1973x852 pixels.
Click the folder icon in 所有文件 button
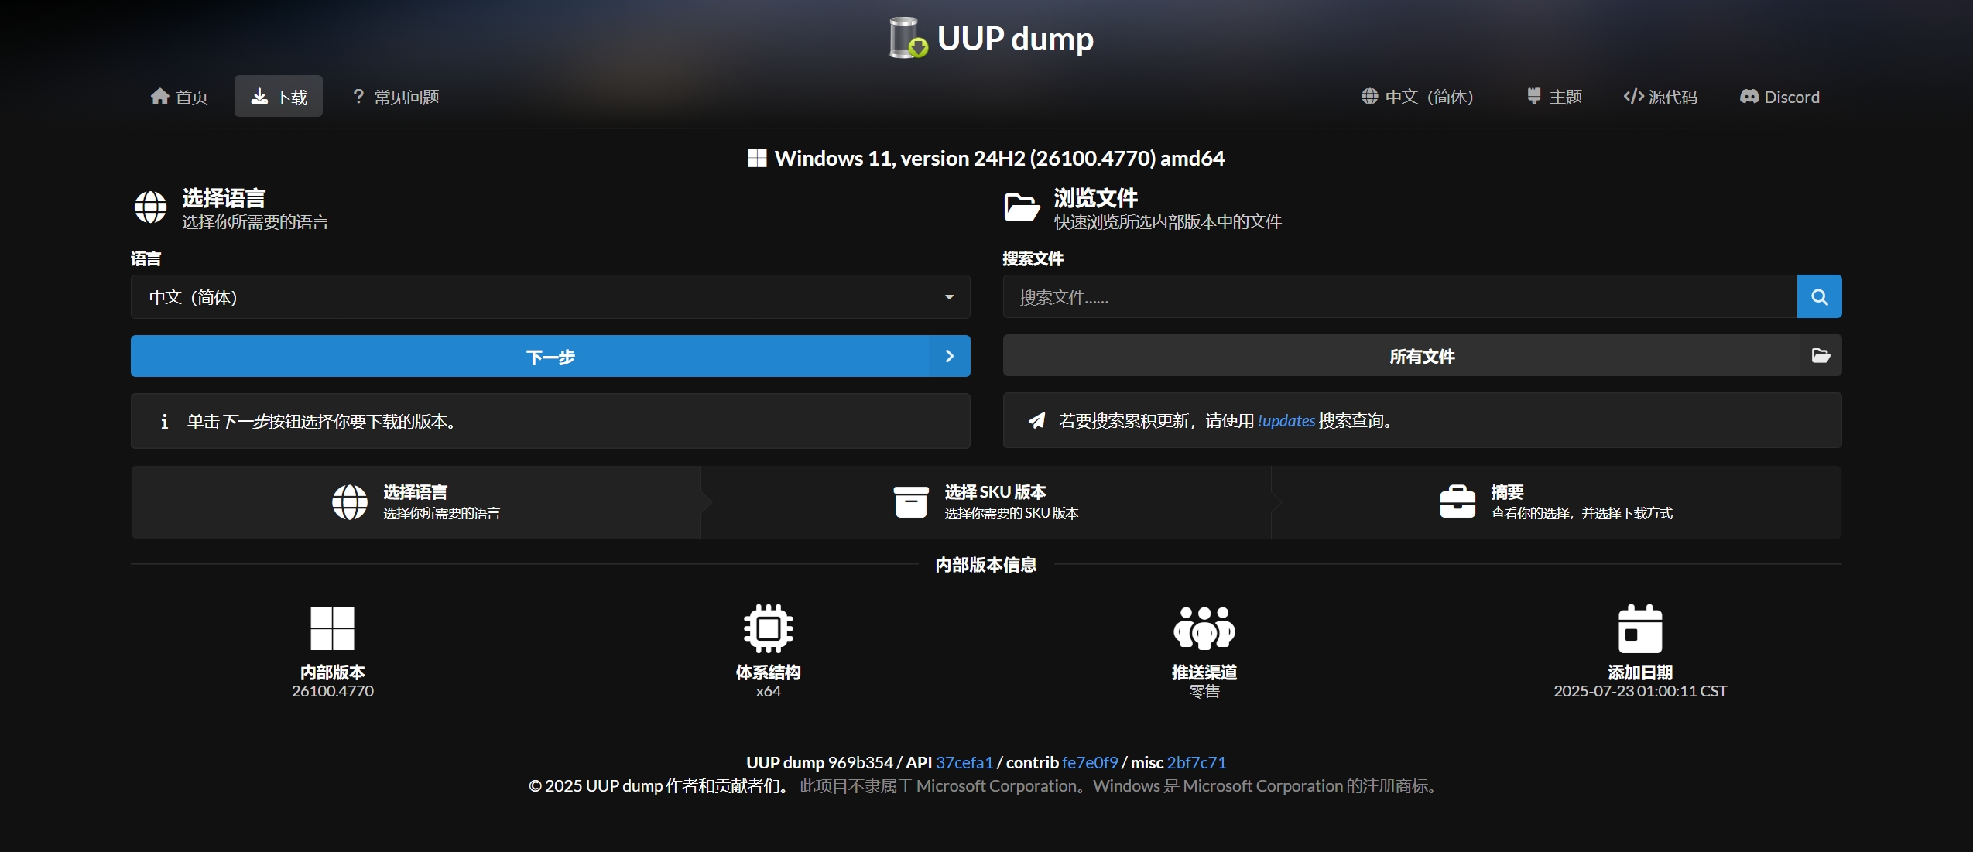[1821, 356]
